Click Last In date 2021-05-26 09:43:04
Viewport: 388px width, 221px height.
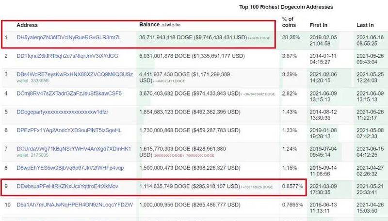370,59
